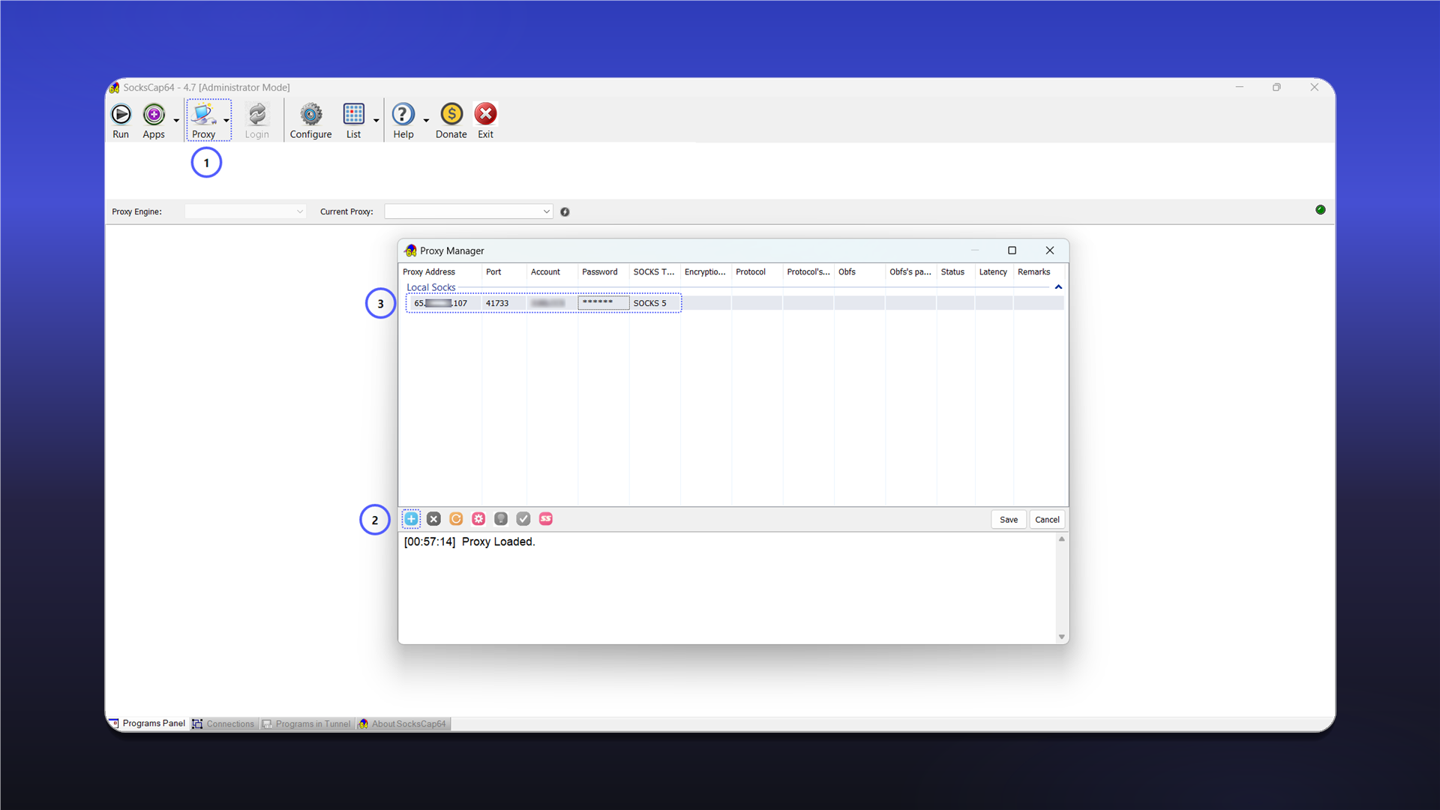Select the proxy address cell ending 107
The height and width of the screenshot is (810, 1440).
coord(444,303)
